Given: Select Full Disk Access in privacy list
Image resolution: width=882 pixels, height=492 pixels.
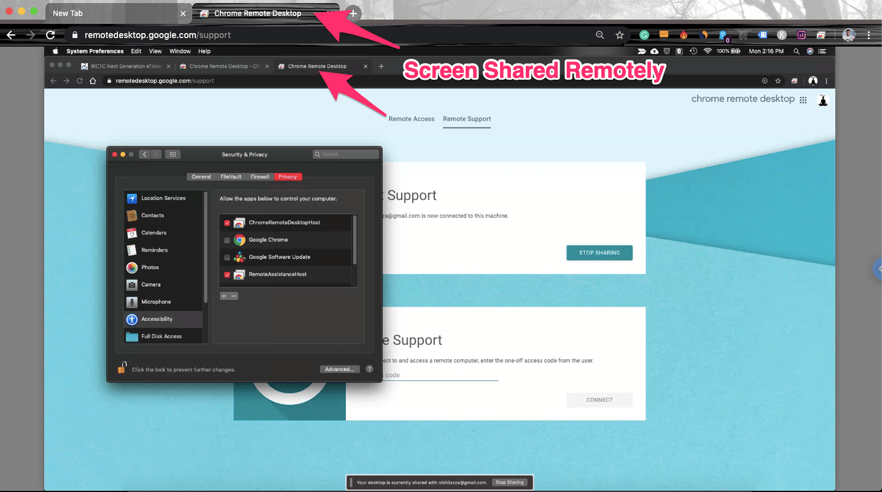Looking at the screenshot, I should (163, 336).
